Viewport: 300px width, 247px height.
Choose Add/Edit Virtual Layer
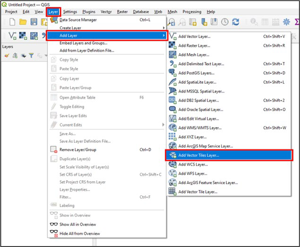point(229,119)
